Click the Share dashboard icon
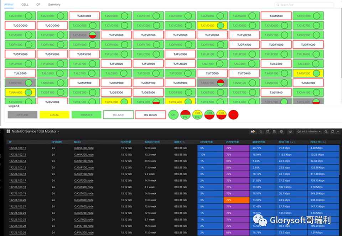This screenshot has width=342, height=236. click(x=268, y=132)
